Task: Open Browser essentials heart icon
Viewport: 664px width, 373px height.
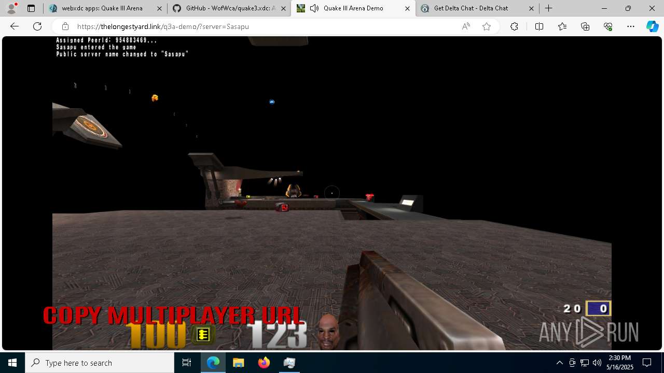Action: click(608, 26)
